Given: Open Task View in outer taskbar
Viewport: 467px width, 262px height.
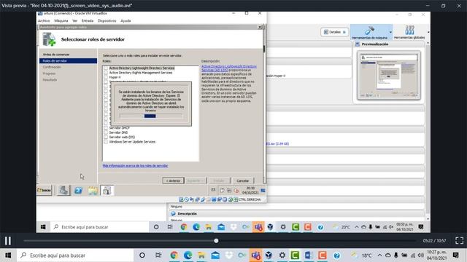Looking at the screenshot, I should click(x=158, y=255).
